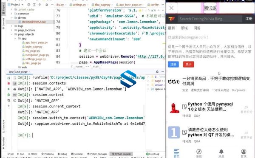Tap the compass discover icon in the bottom navigation
Viewport: 255px width, 158px height.
(199, 152)
